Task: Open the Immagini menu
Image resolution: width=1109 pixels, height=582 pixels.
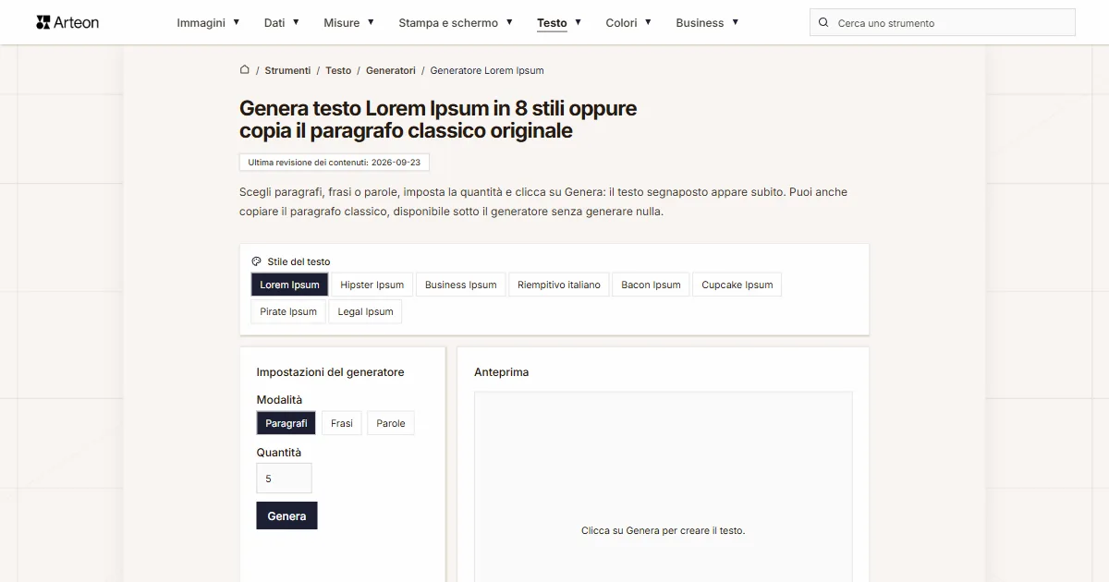Action: pos(201,23)
